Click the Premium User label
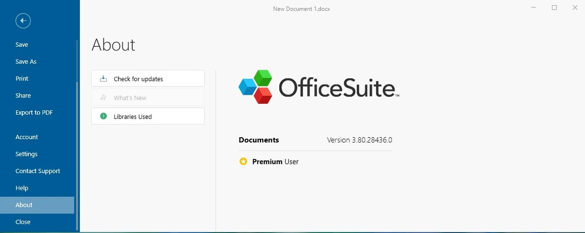 pos(275,161)
